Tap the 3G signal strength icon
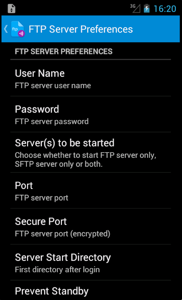This screenshot has height=300, width=182. click(x=135, y=8)
